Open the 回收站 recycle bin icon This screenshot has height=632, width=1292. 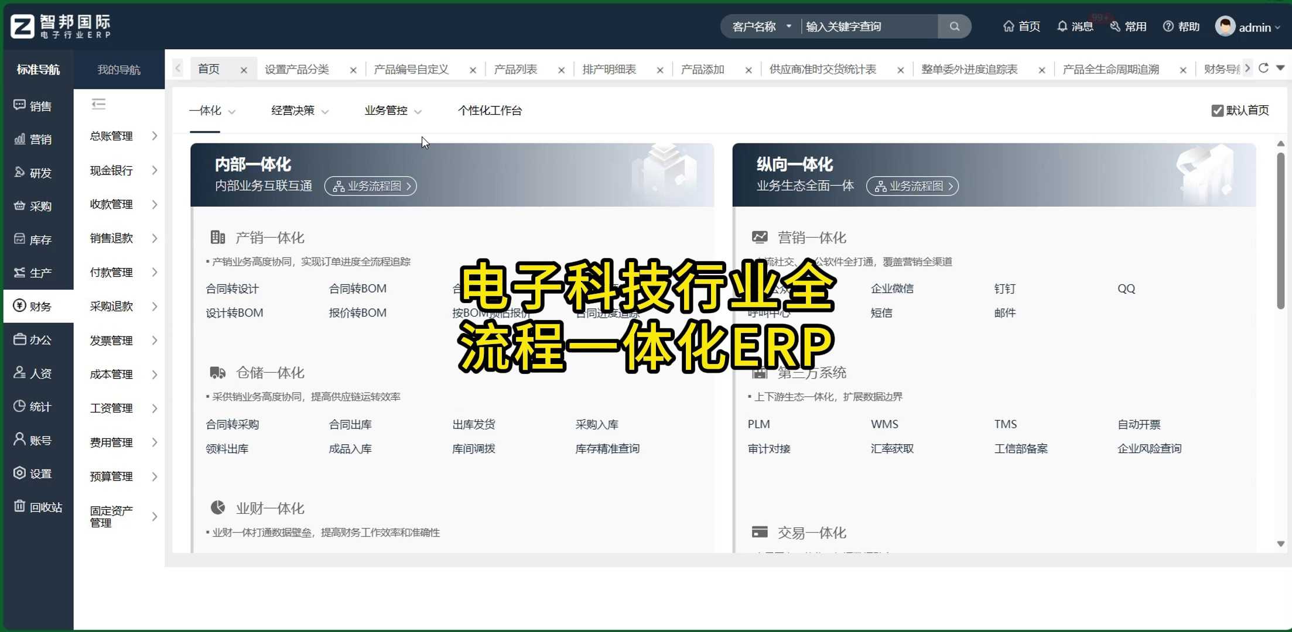19,506
